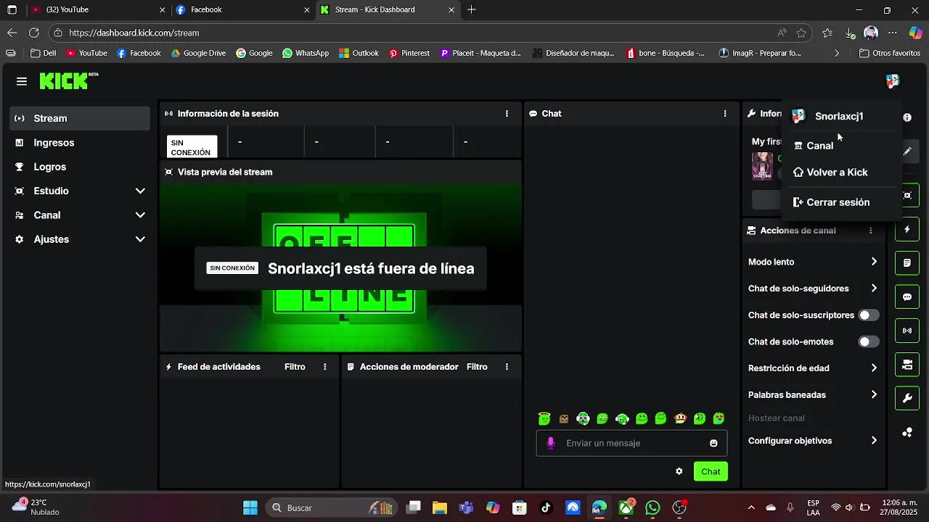
Task: Open Filtro in Acciones de moderador
Action: coord(477,367)
